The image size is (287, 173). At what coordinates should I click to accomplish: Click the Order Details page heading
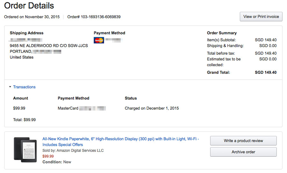tap(29, 5)
